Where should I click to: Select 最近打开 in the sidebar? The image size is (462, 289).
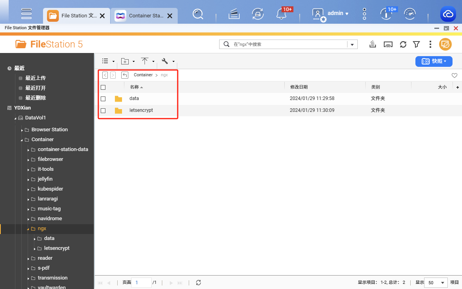point(36,88)
